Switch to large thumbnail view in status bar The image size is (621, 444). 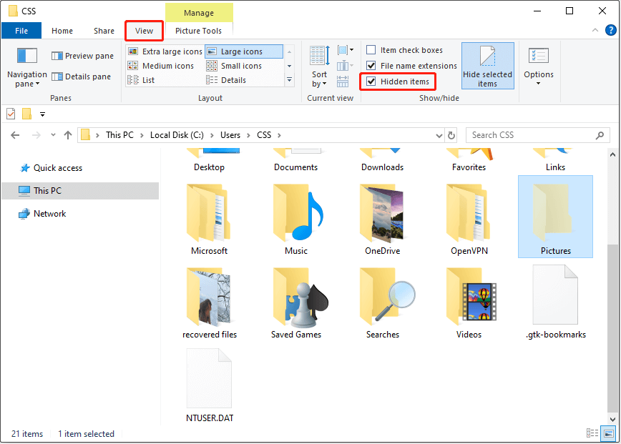[609, 434]
